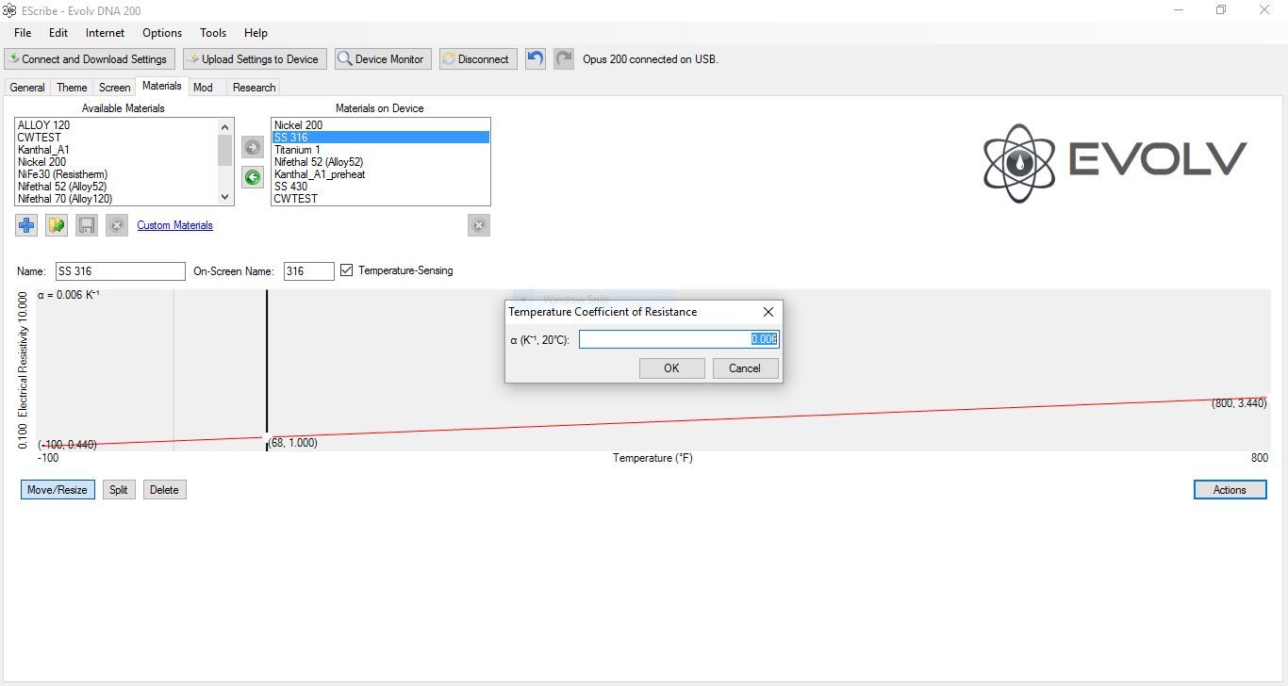Screen dimensions: 1288x686
Task: Click the blue undo arrow icon
Action: pos(536,58)
